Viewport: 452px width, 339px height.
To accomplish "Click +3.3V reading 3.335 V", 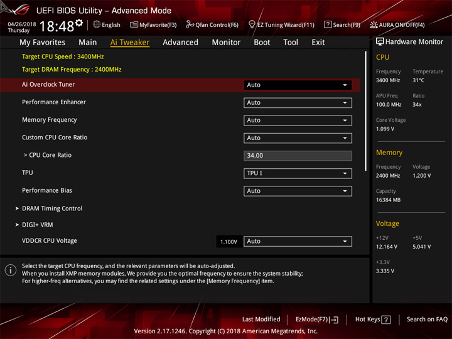I will click(x=385, y=271).
